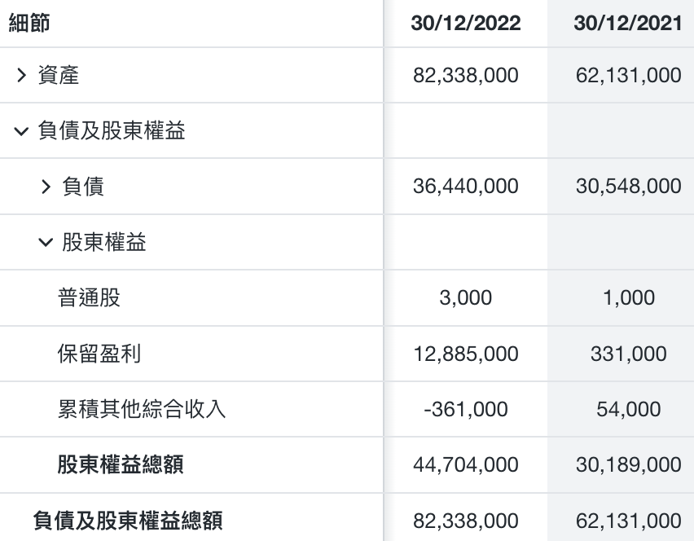Click the 累積其他綜合收入 row label
This screenshot has height=541, width=694.
point(142,409)
